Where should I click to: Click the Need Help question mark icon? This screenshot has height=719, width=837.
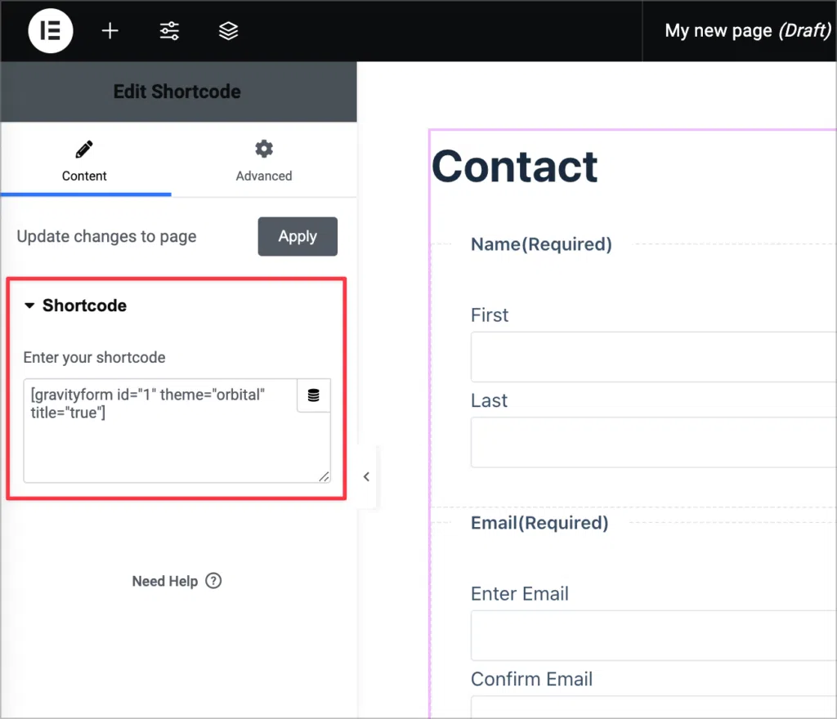[213, 580]
